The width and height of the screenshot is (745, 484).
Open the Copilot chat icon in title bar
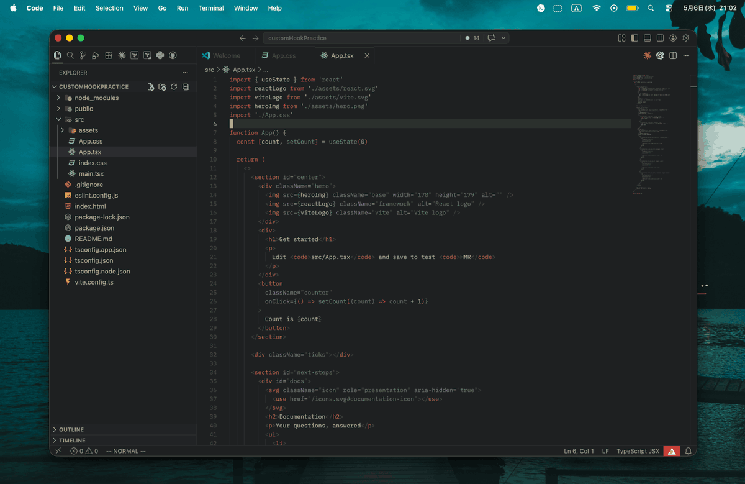[492, 38]
